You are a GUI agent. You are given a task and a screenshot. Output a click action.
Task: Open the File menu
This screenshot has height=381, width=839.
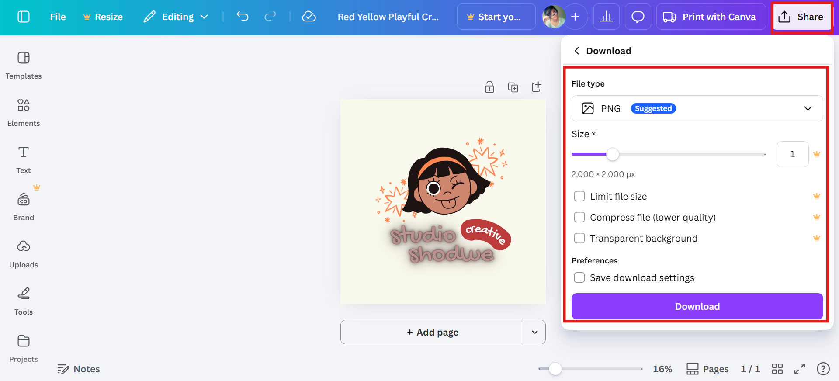pyautogui.click(x=58, y=17)
